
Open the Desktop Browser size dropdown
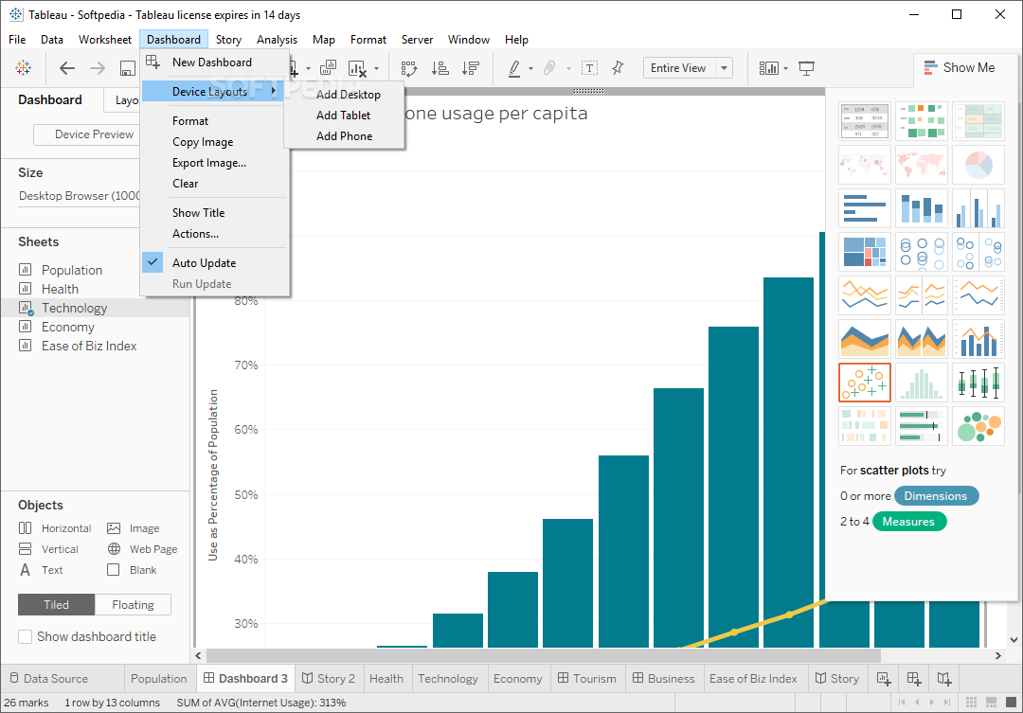pos(79,196)
